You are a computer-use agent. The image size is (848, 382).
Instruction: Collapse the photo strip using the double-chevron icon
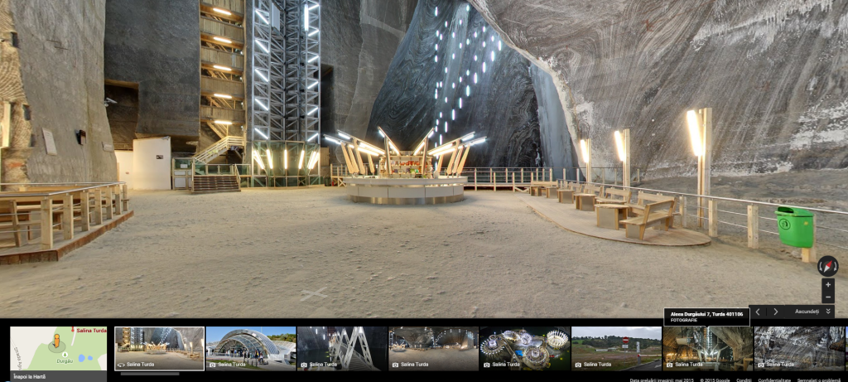[828, 311]
